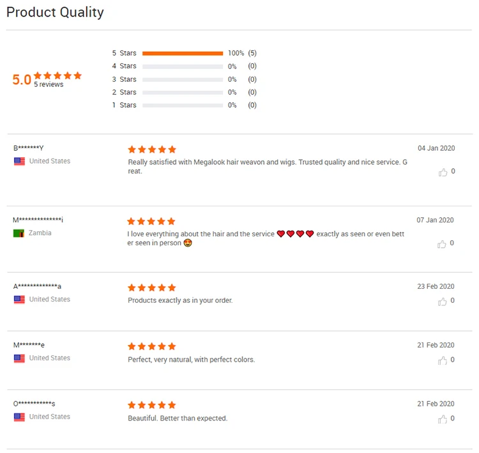This screenshot has height=453, width=479.
Task: Select the 3 Stars rating row
Action: [183, 79]
